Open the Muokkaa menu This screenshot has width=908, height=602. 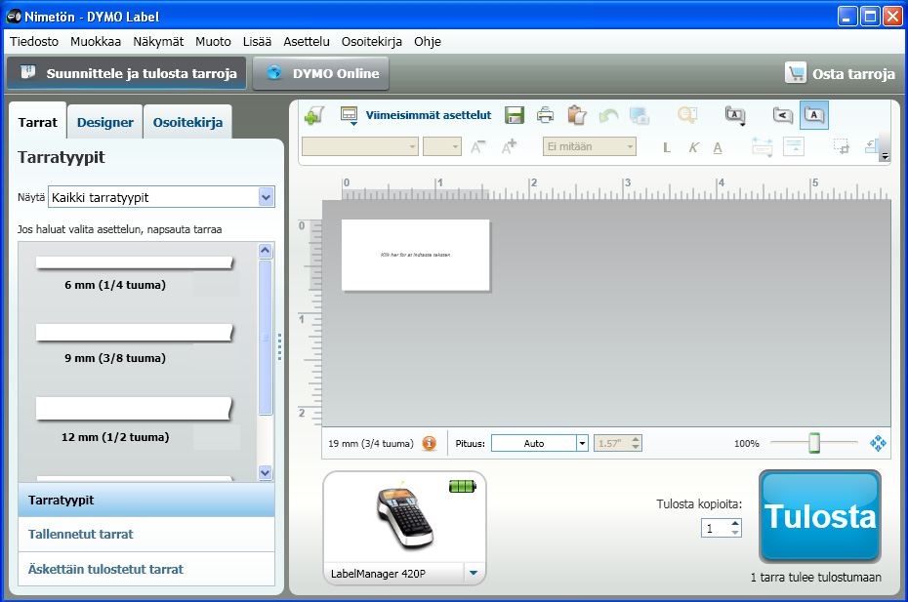(96, 42)
